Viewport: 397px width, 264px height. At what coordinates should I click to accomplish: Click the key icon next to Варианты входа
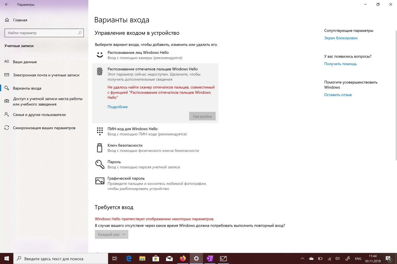point(7,88)
